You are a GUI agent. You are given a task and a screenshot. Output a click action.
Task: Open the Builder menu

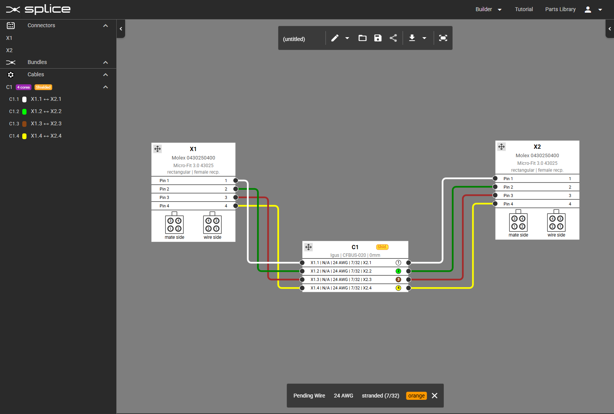click(x=488, y=10)
